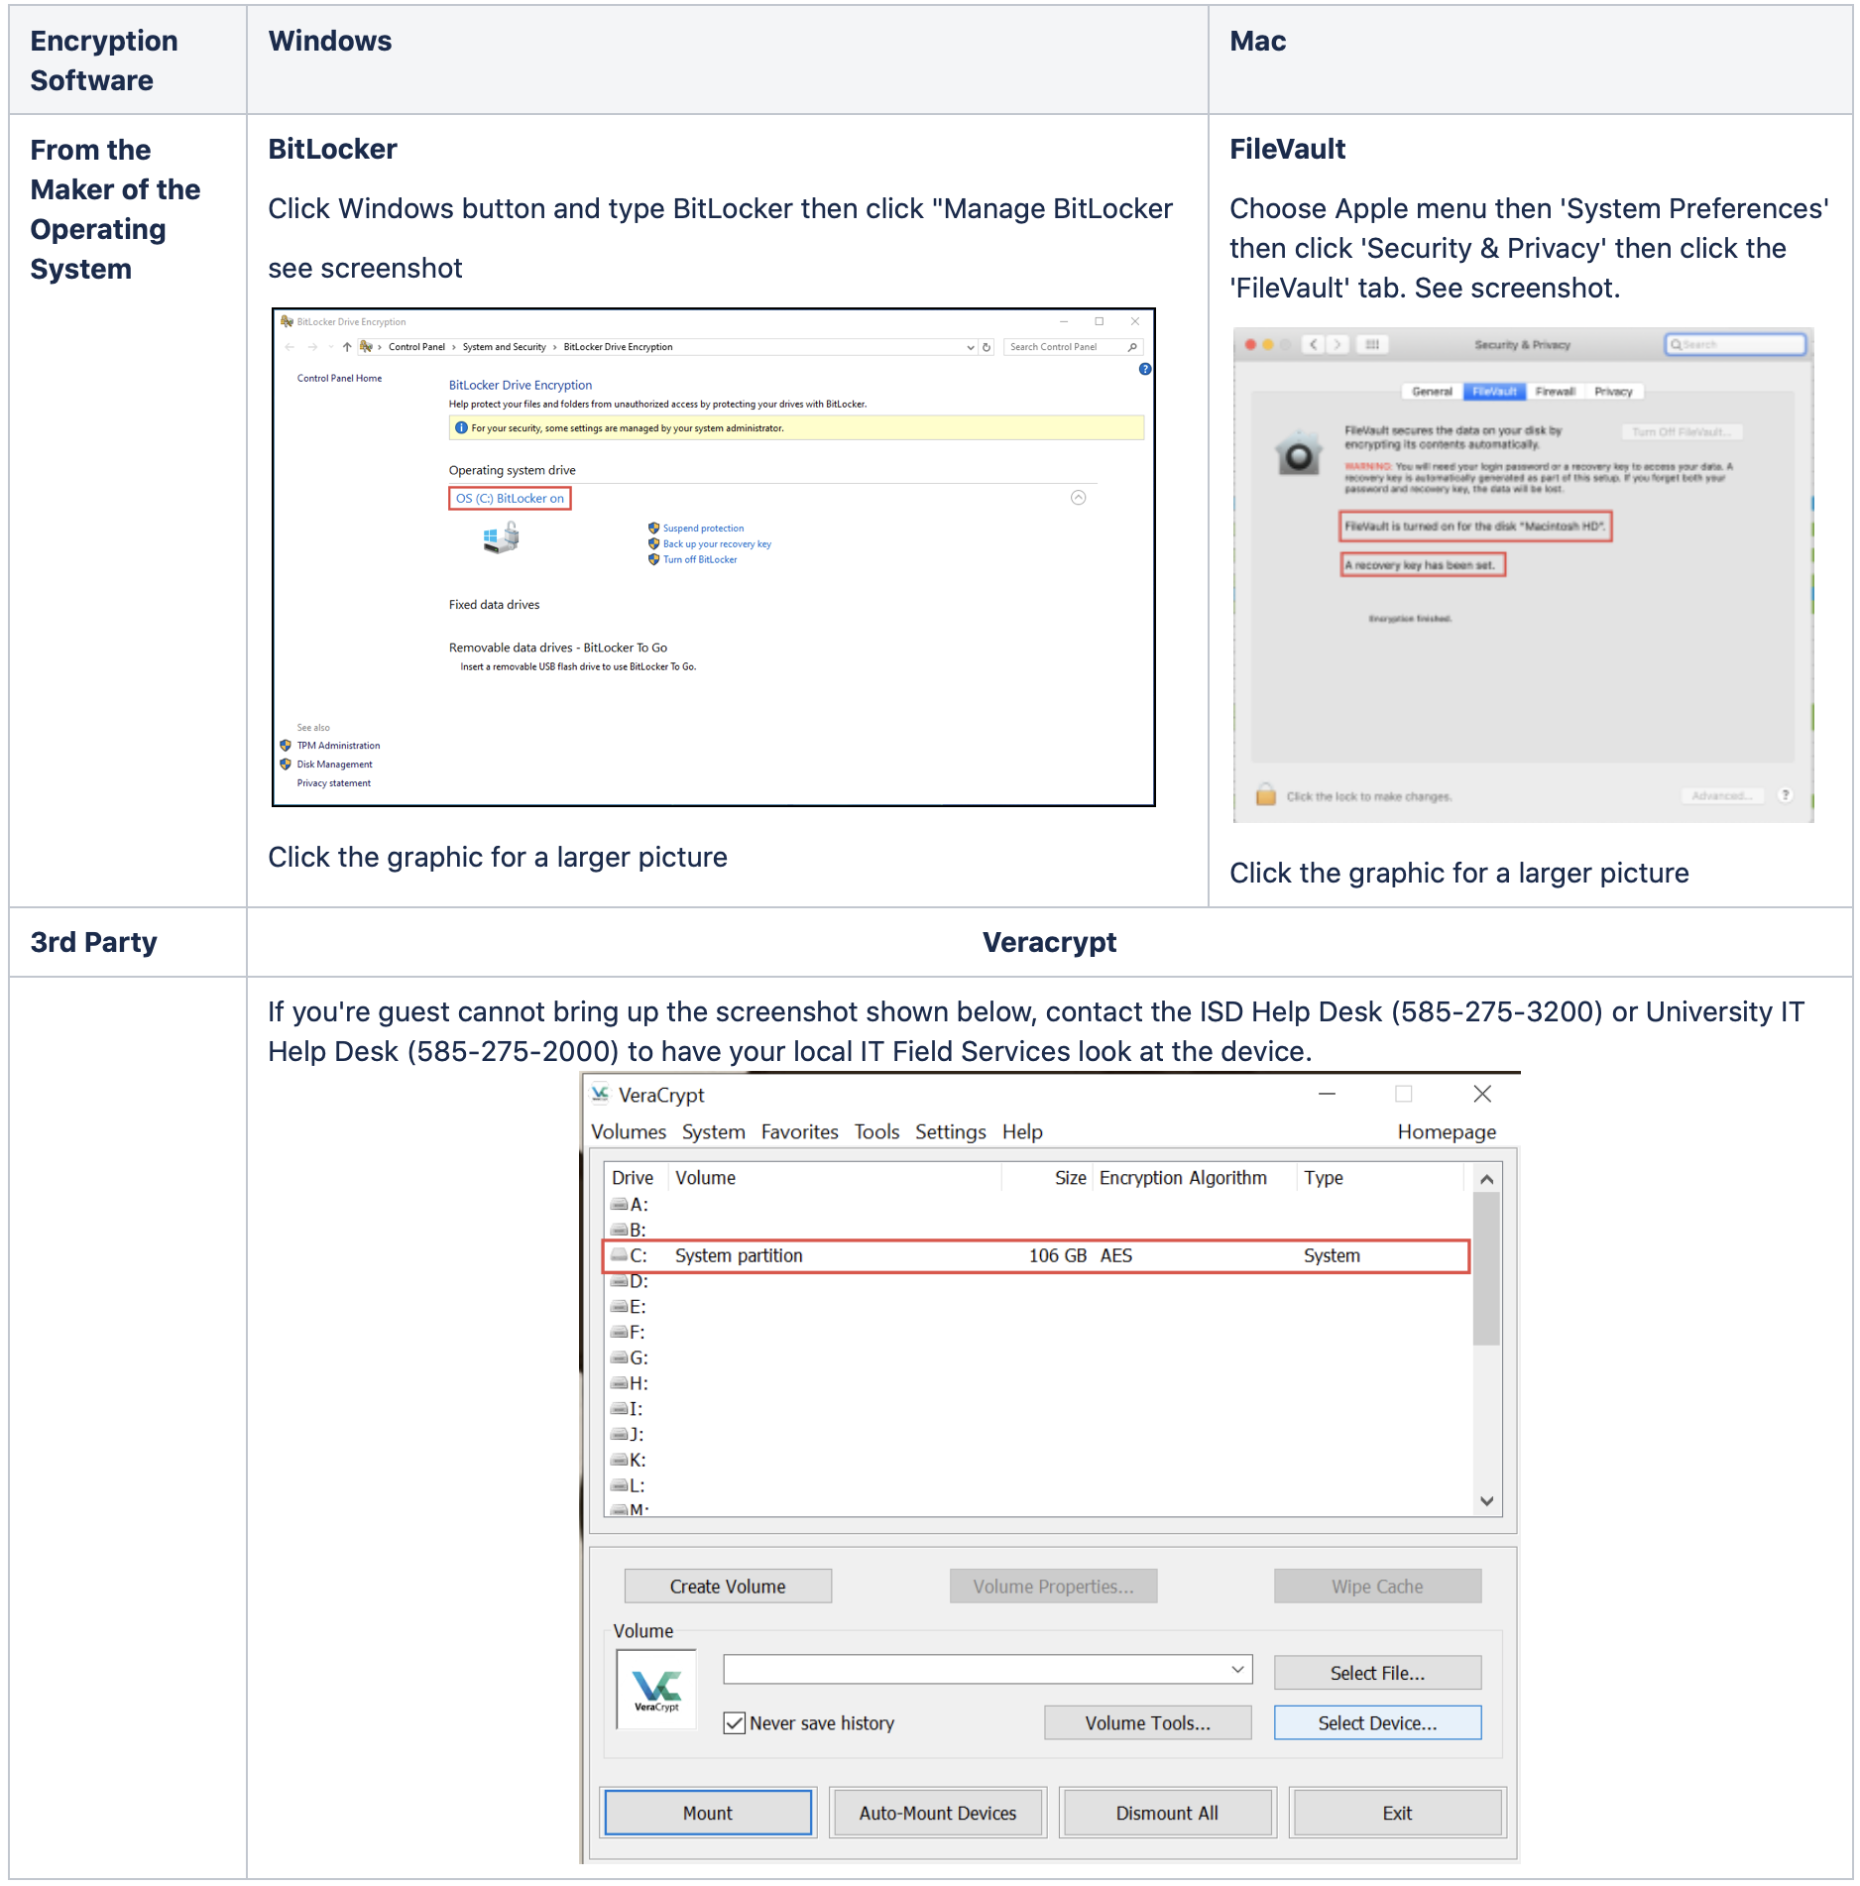The width and height of the screenshot is (1860, 1886).
Task: Click the System and Security breadcrumb
Action: click(505, 347)
